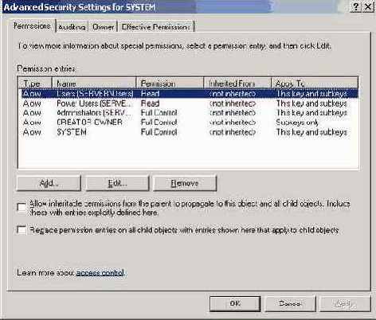Enable allow inheritable permissions from parent checkbox

(x=22, y=207)
